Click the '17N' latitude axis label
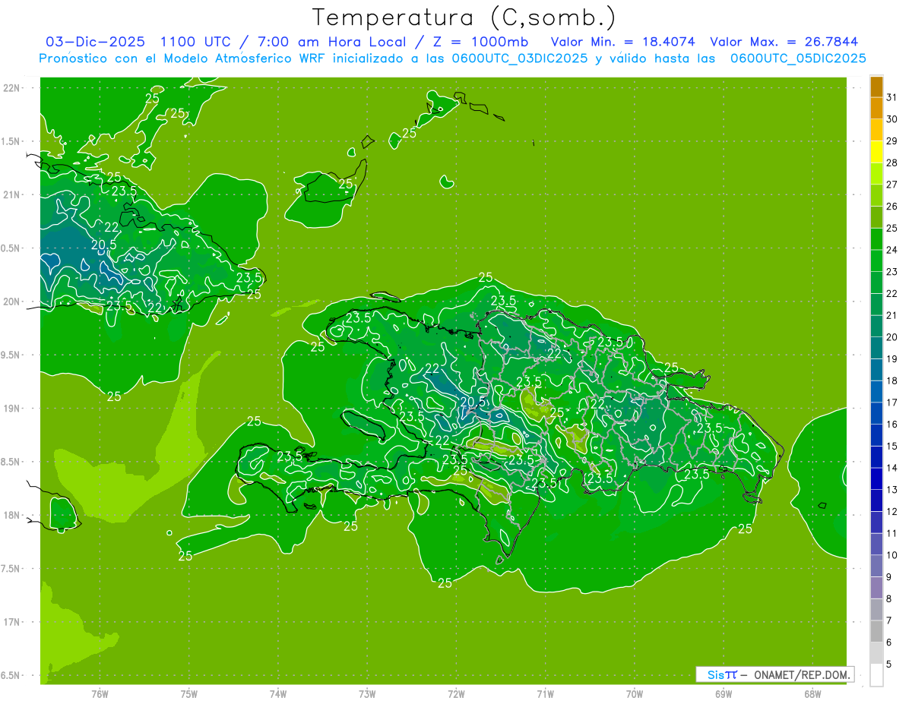 tap(13, 622)
